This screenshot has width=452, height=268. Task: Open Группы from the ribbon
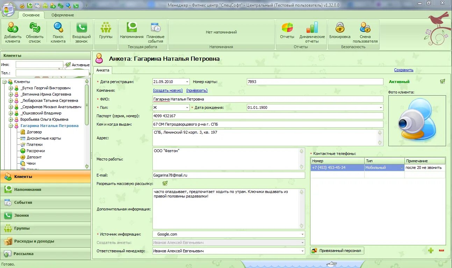click(x=106, y=30)
